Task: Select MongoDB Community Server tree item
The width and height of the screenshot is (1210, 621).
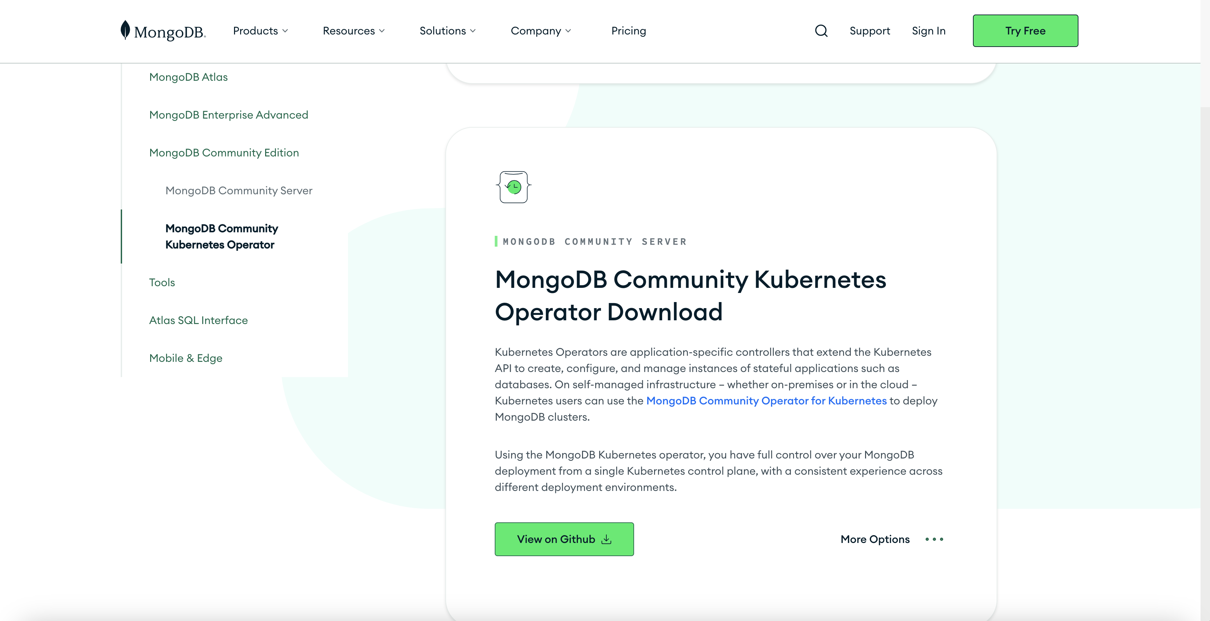Action: [x=238, y=190]
